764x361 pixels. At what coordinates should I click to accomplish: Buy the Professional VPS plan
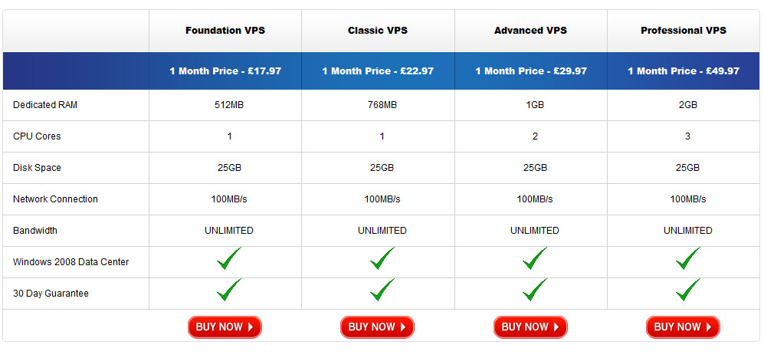[x=683, y=327]
